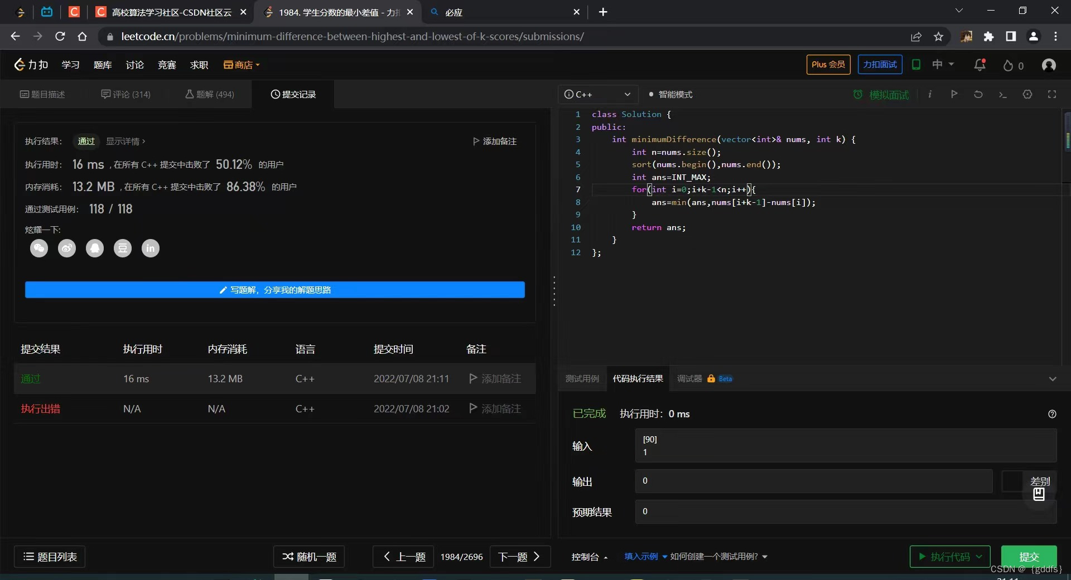Click the 输入 test input field
This screenshot has width=1071, height=580.
click(x=846, y=446)
